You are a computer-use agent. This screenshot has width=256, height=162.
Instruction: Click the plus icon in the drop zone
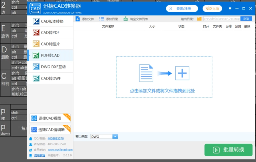[x=182, y=73]
